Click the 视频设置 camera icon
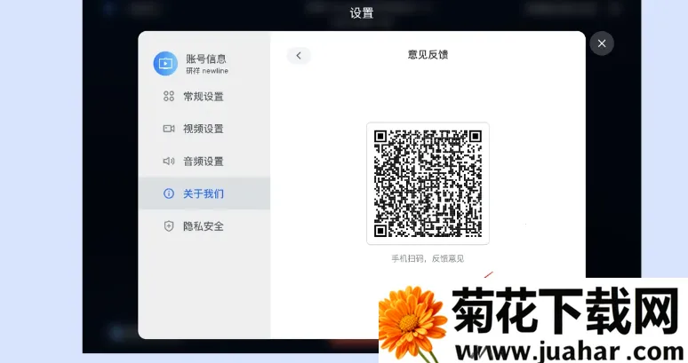 169,129
